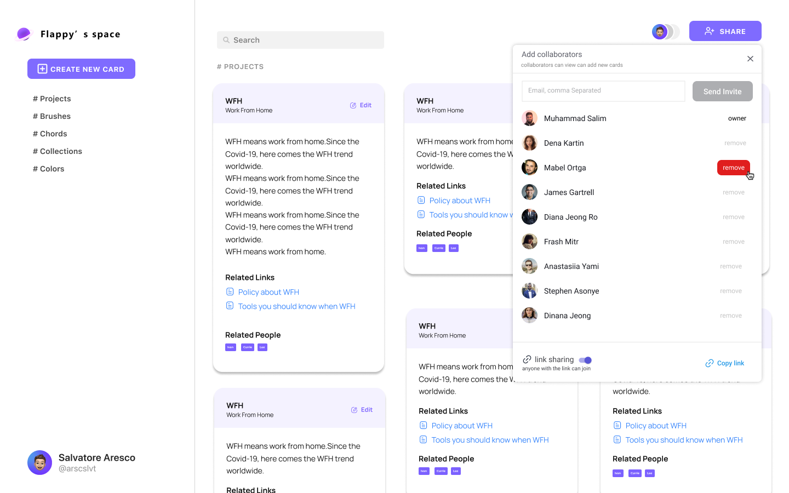Close the Add collaborators dialog
This screenshot has height=493, width=789.
[x=750, y=59]
